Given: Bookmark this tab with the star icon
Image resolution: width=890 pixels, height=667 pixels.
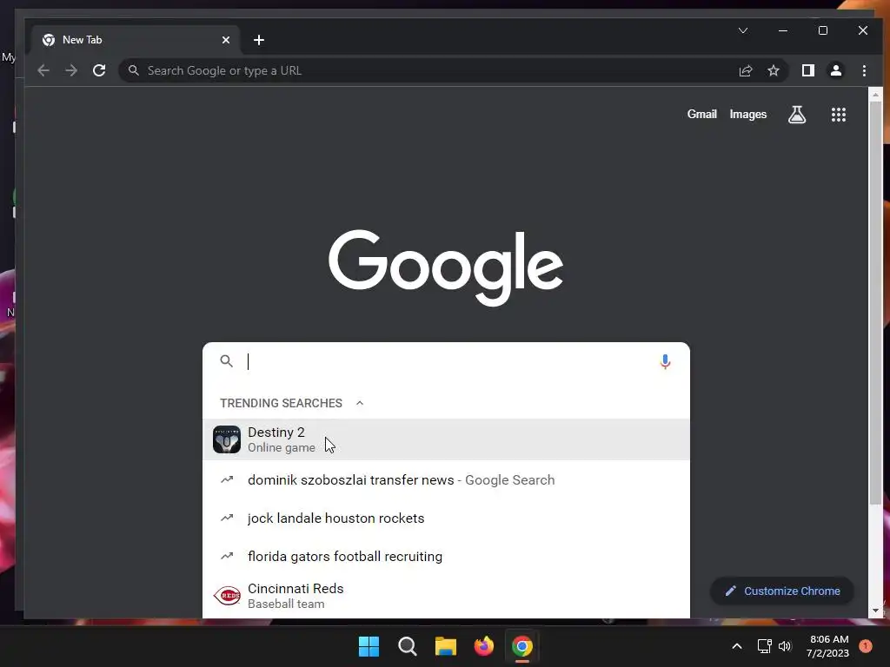Looking at the screenshot, I should (773, 70).
